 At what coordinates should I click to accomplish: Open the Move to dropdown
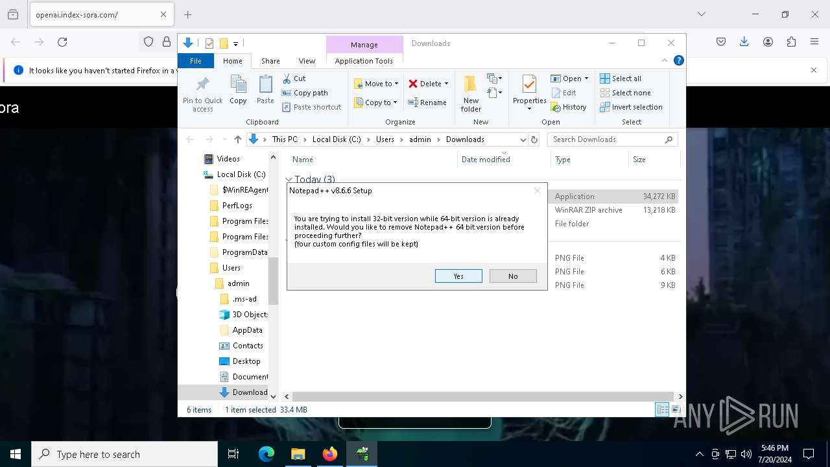point(376,84)
